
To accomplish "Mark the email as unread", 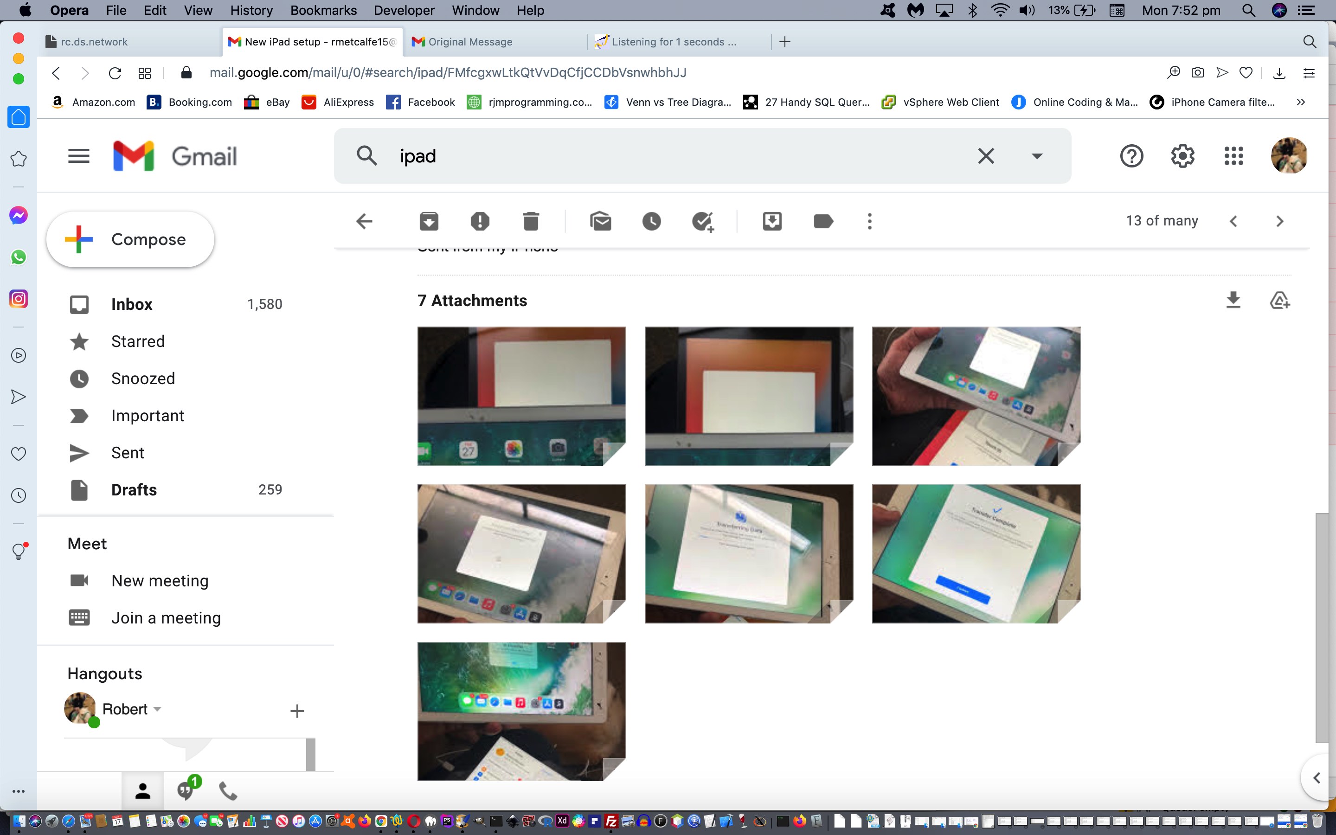I will pos(600,221).
